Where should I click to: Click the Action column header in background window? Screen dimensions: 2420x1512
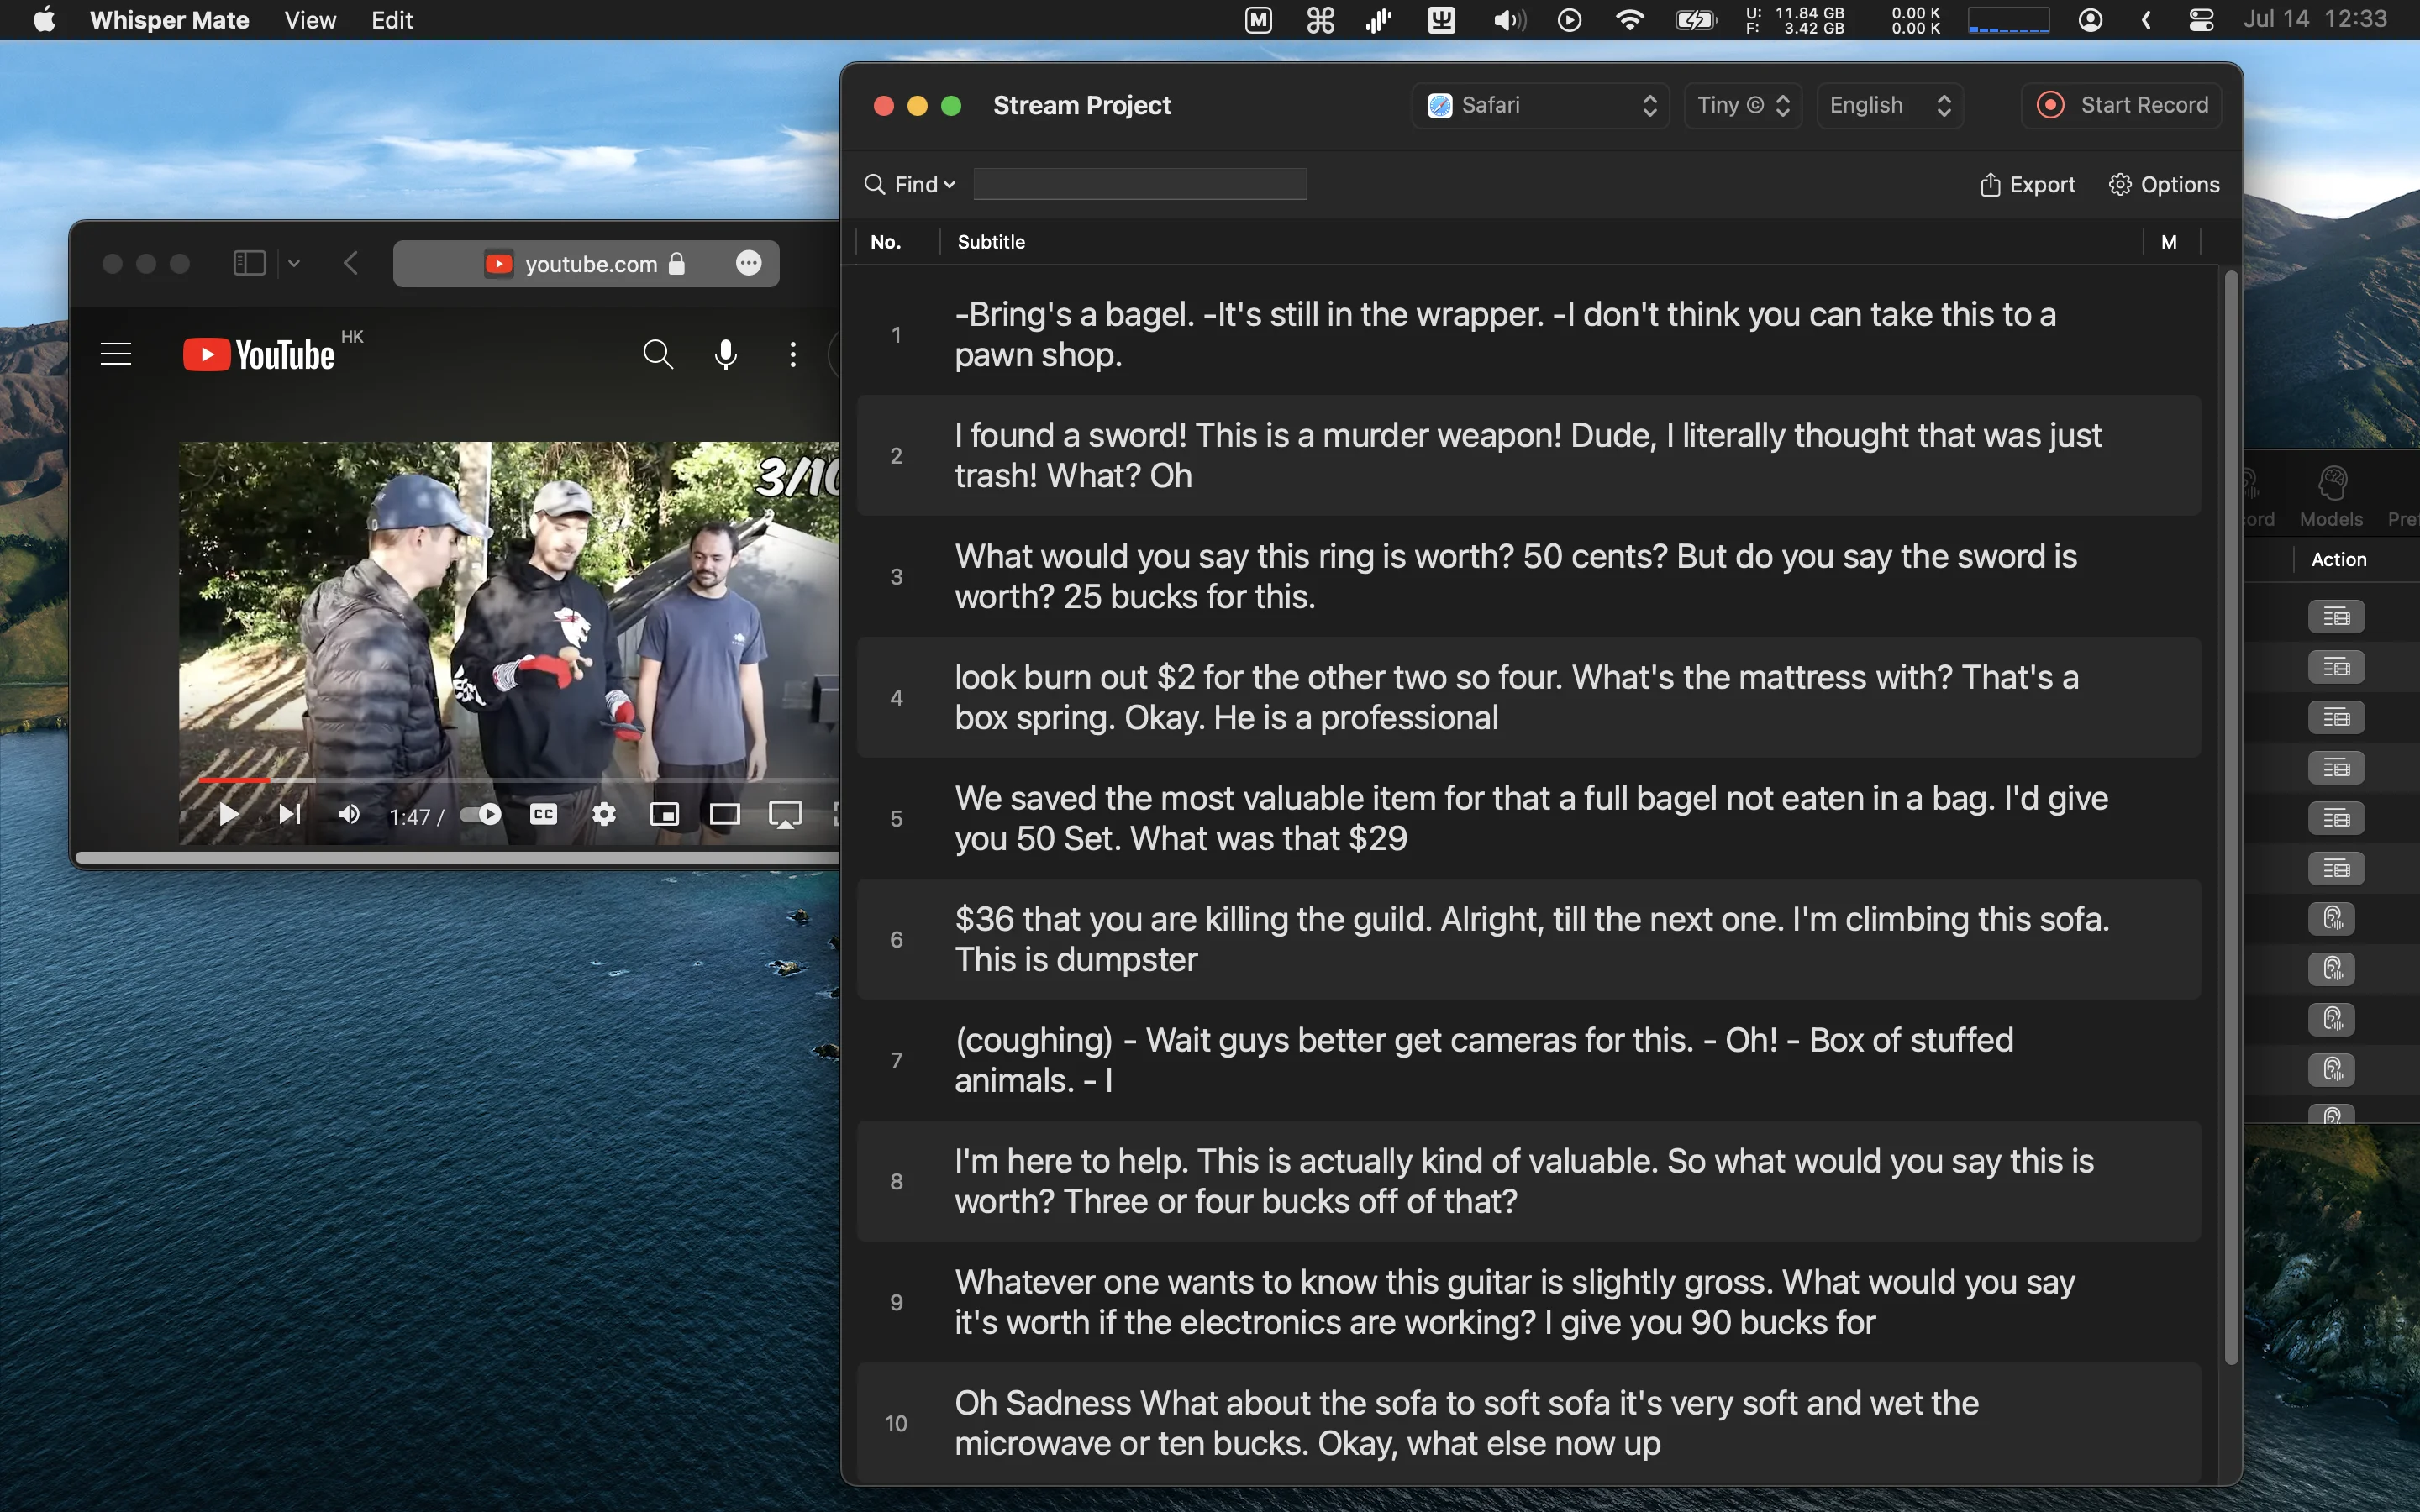(x=2339, y=559)
